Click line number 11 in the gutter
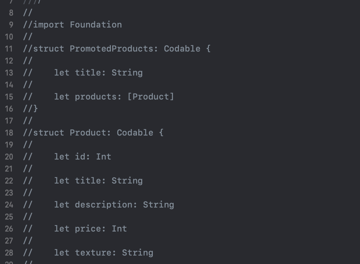Image resolution: width=360 pixels, height=264 pixels. coord(9,49)
